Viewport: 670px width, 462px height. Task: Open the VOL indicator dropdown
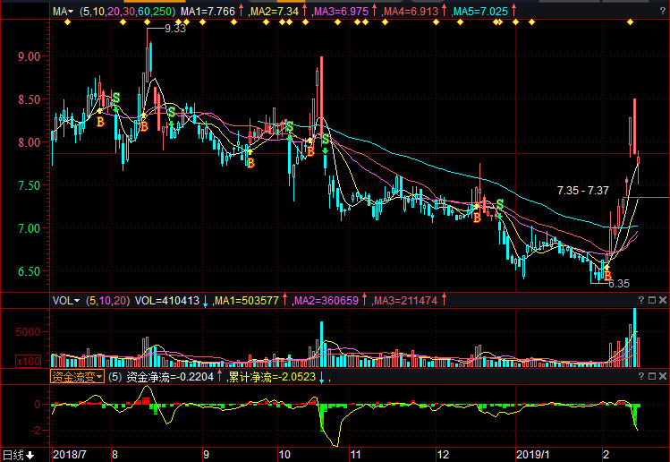[x=65, y=301]
